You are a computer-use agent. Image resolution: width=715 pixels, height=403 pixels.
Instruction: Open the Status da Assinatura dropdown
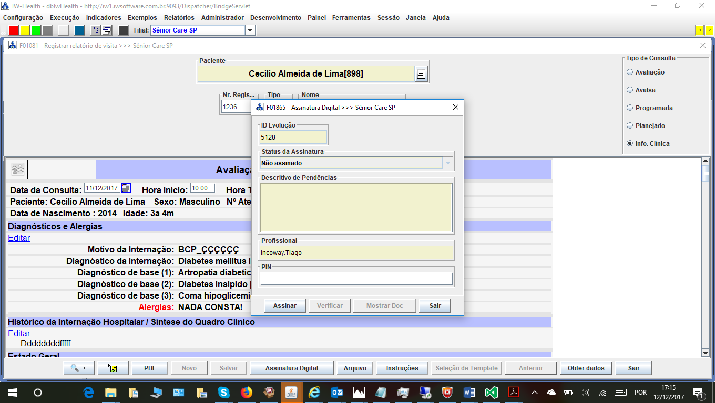(x=447, y=163)
